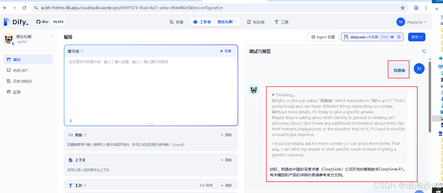Click the site info icon in address bar
The width and height of the screenshot is (443, 193).
tap(36, 8)
